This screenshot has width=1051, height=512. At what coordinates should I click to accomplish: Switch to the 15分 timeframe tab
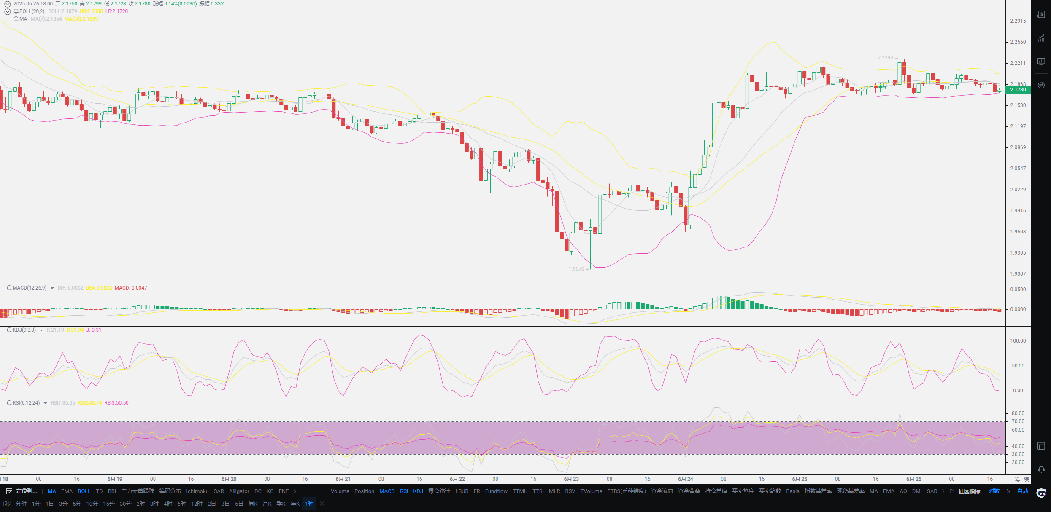click(x=109, y=504)
